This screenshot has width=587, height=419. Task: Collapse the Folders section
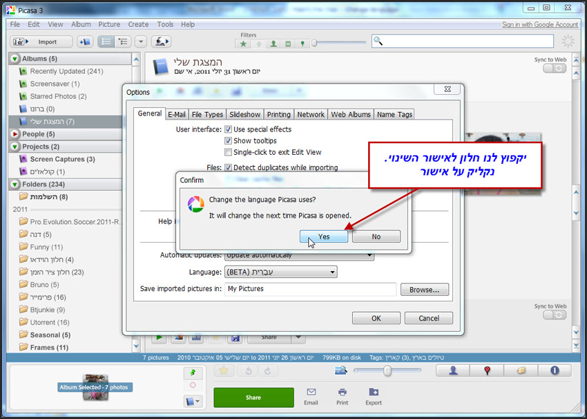coord(15,185)
